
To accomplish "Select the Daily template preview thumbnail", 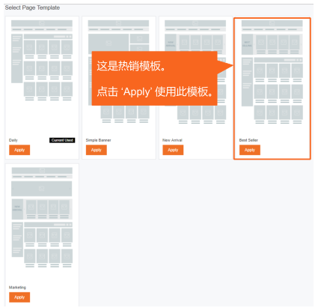I will 42,61.
